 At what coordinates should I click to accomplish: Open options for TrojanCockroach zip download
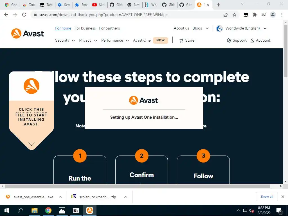coord(126,197)
